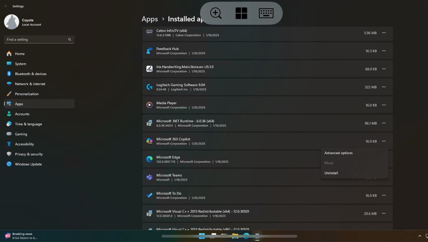This screenshot has width=428, height=242.
Task: Open more options for Ceton InfiniTV
Action: pyautogui.click(x=384, y=33)
